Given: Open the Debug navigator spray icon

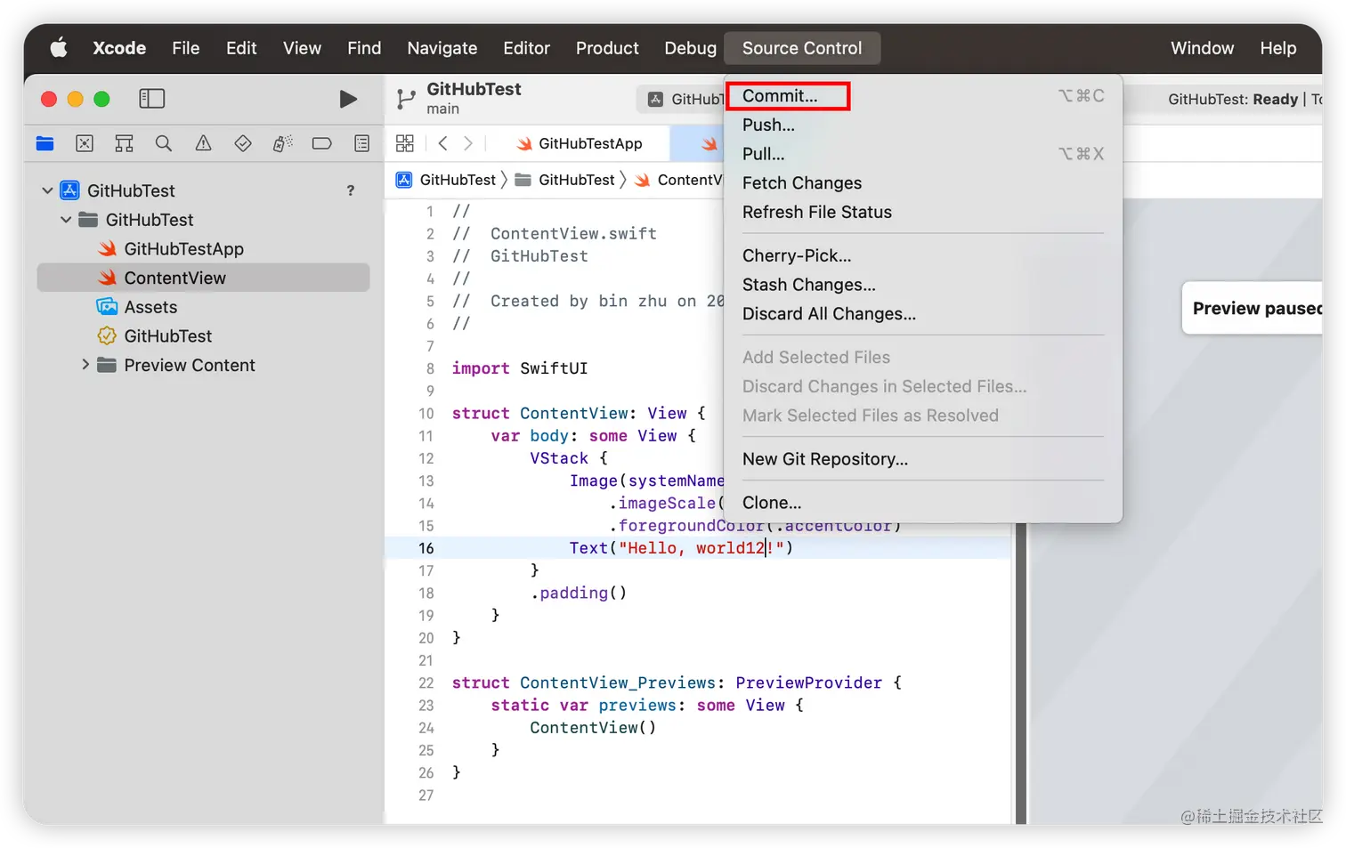Looking at the screenshot, I should pos(282,143).
